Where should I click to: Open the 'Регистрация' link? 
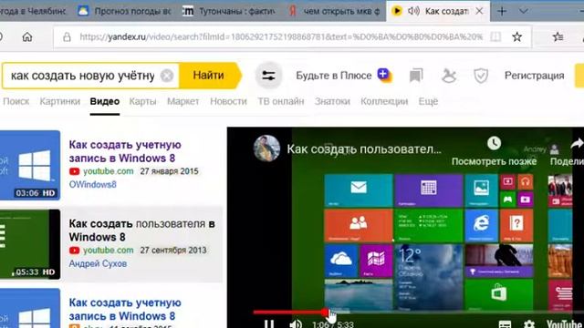click(x=534, y=76)
